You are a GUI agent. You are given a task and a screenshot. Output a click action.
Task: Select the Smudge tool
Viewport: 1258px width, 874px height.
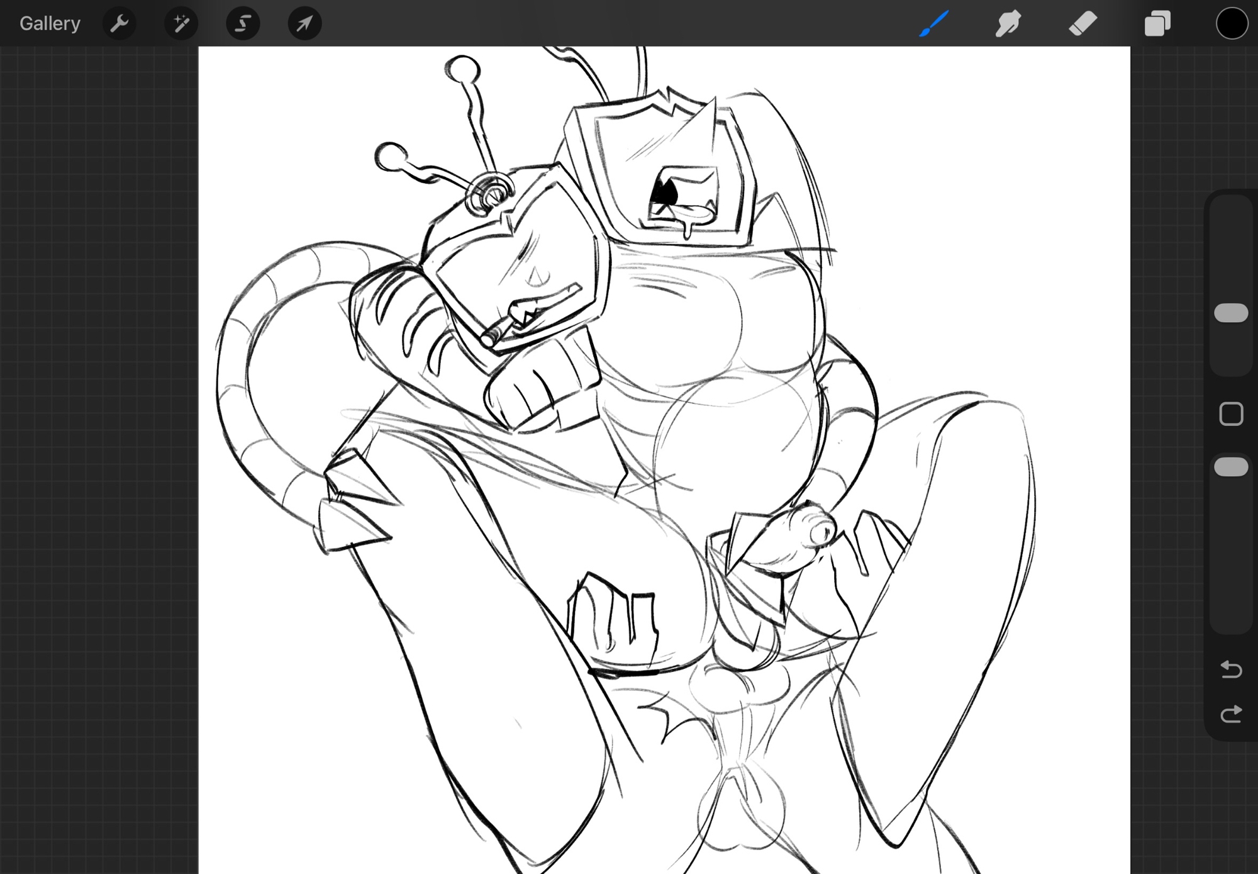[x=1008, y=23]
